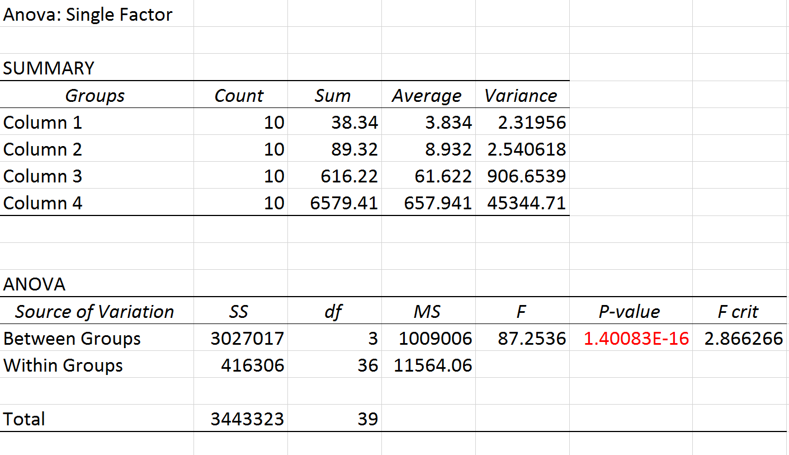Select the 'Source of Variation' header cell
This screenshot has height=455, width=789.
point(95,312)
